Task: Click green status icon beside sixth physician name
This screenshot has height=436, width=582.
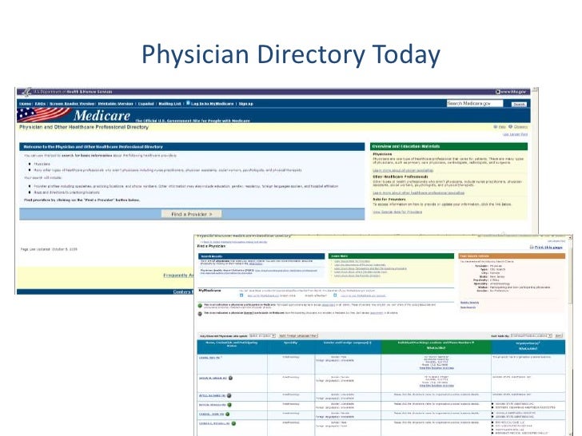Action: click(233, 423)
